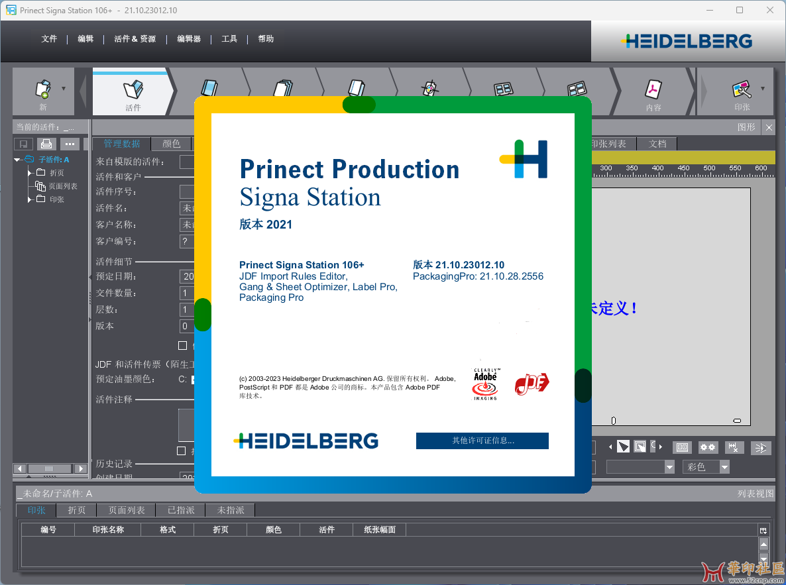Open the 编辑器 menu
The height and width of the screenshot is (585, 786).
tap(189, 38)
